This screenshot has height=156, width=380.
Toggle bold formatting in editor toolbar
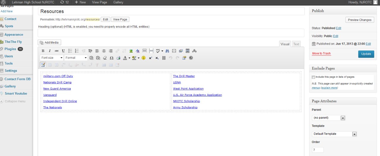(x=43, y=51)
